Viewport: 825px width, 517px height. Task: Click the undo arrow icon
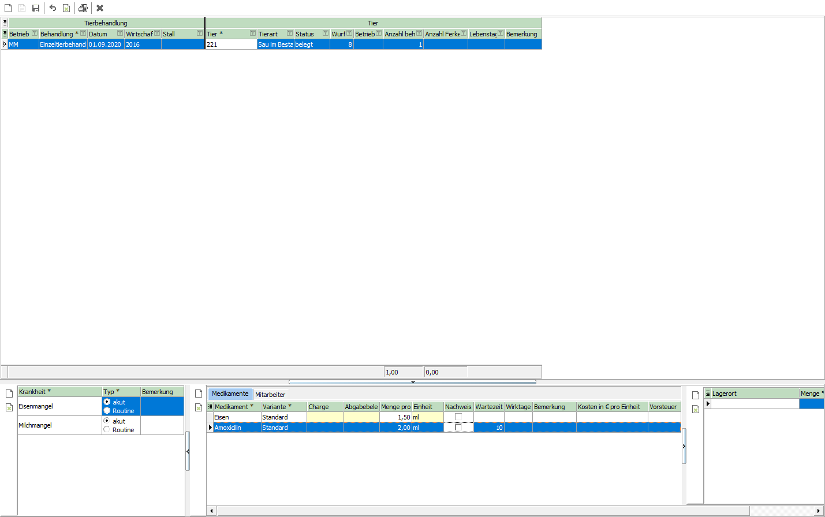[53, 8]
